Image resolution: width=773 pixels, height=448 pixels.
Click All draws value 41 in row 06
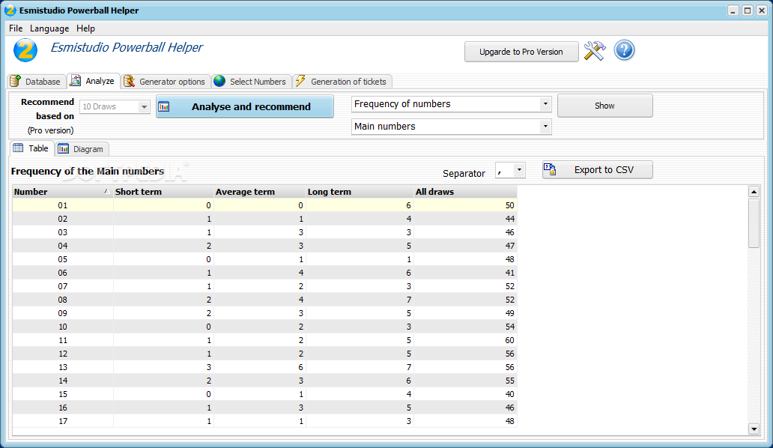click(x=509, y=273)
